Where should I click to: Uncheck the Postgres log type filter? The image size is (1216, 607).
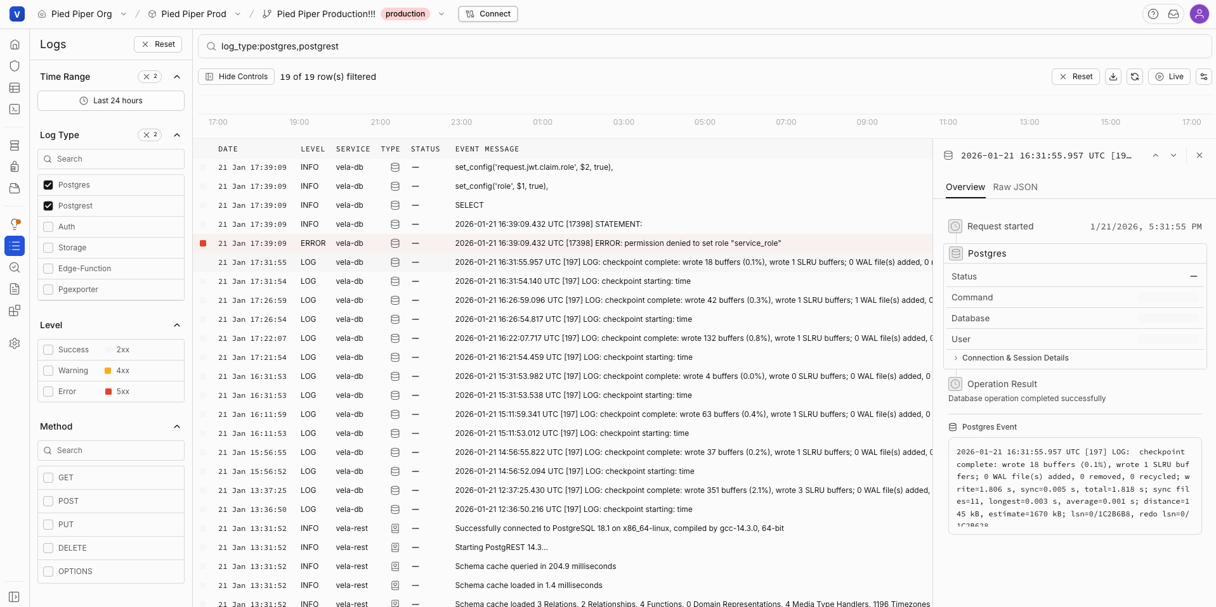(48, 184)
